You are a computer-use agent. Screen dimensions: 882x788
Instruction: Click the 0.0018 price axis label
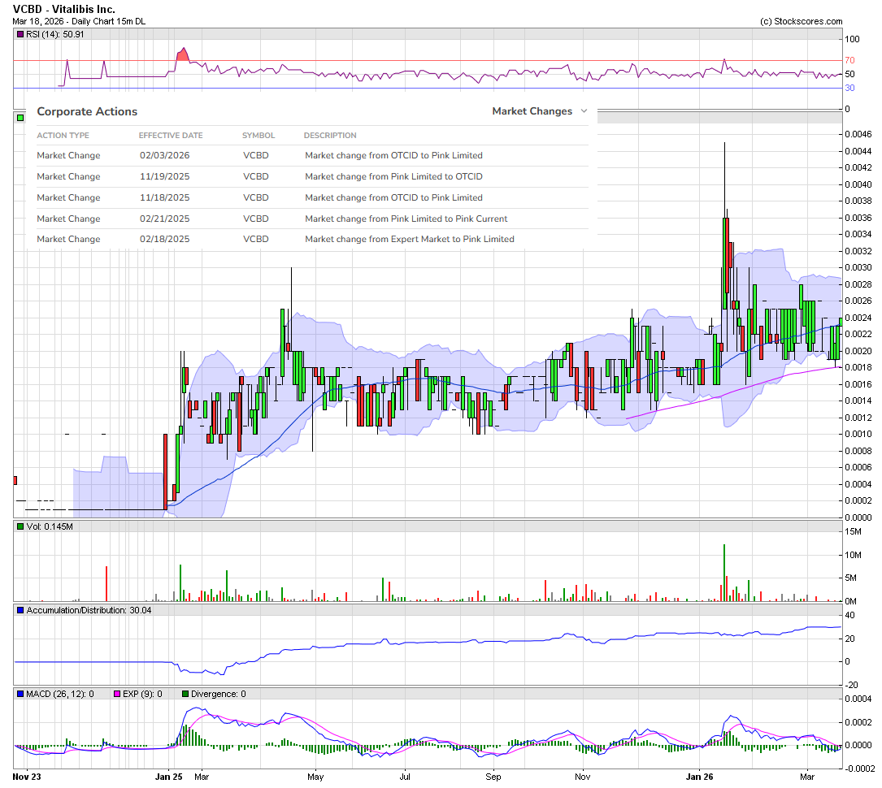coord(858,367)
